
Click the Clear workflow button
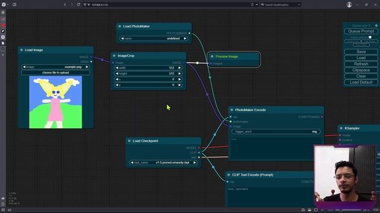pos(361,76)
